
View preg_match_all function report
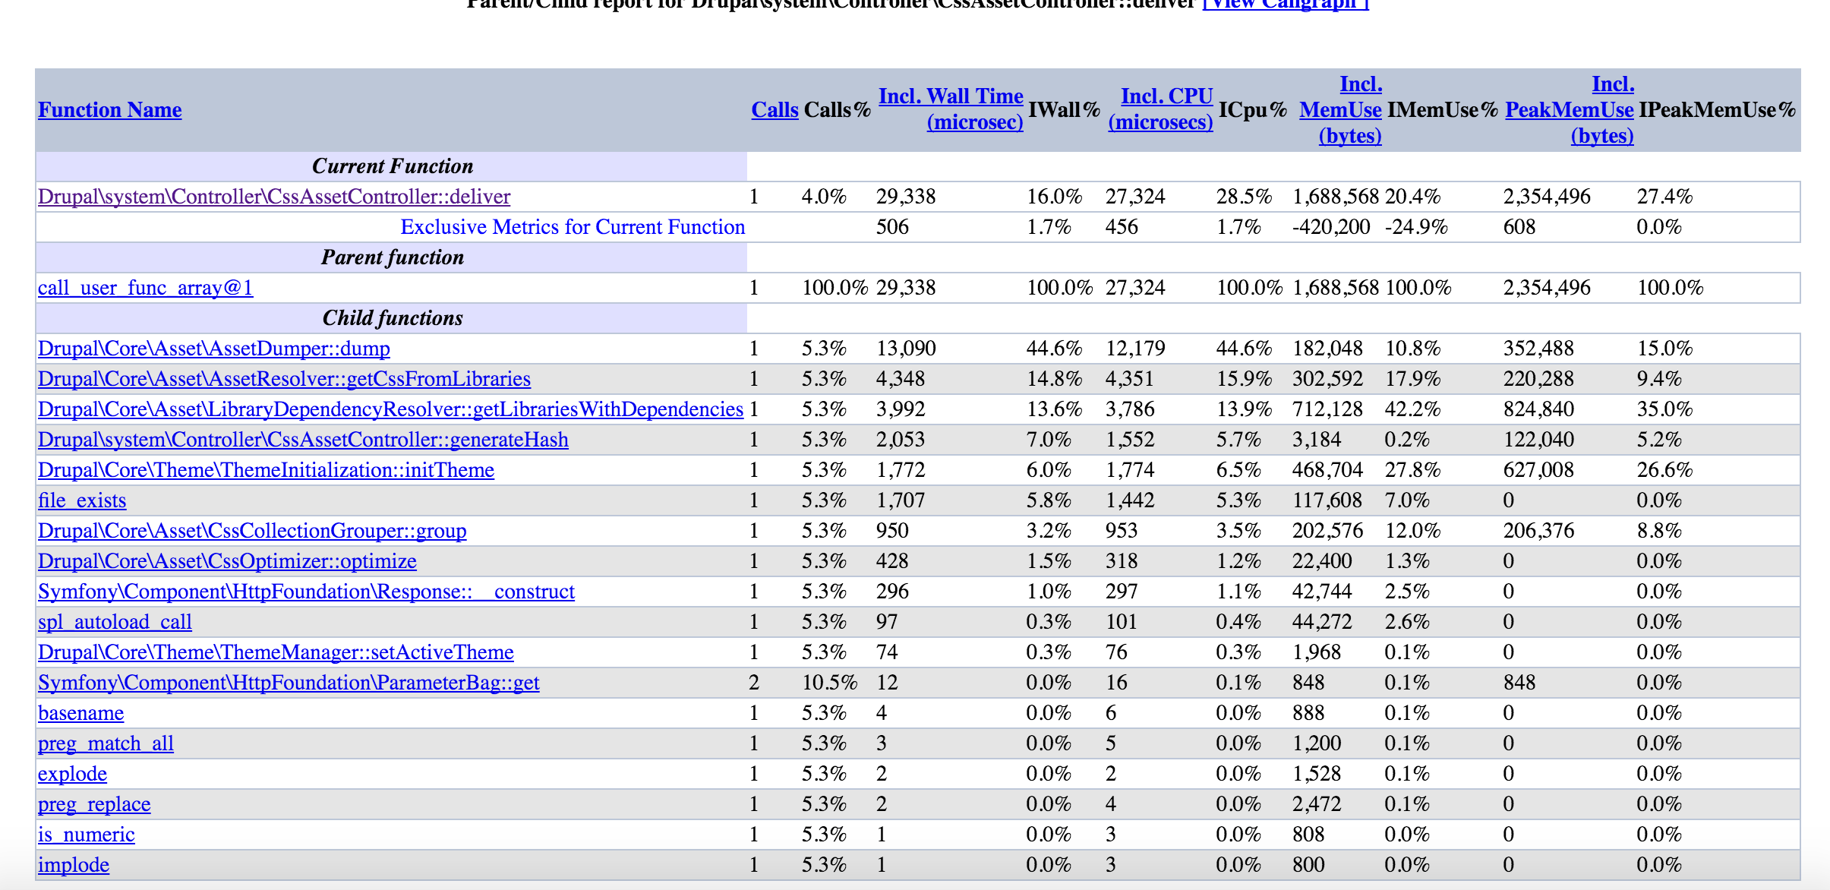[x=106, y=743]
